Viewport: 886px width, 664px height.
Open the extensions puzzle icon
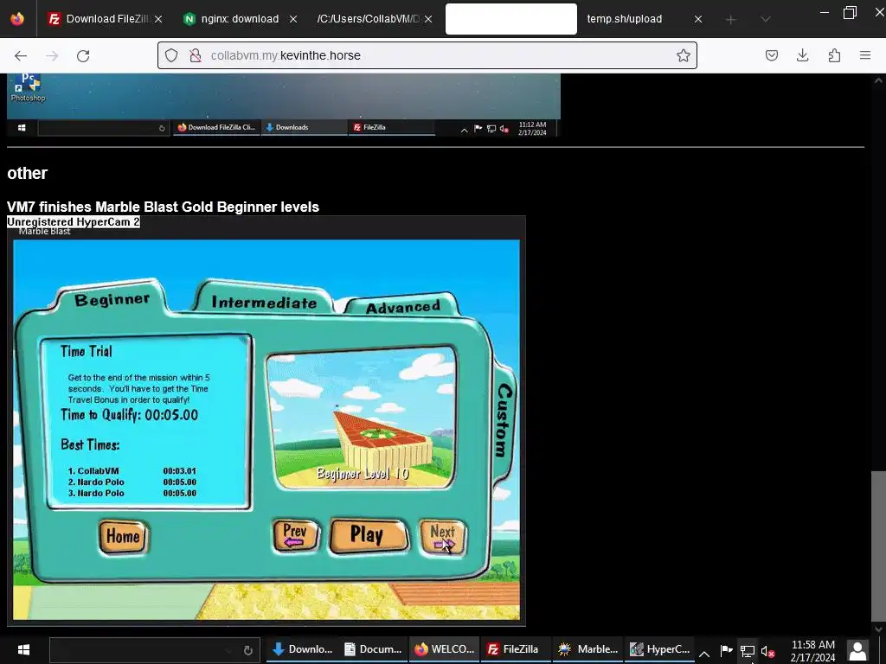[x=834, y=55]
